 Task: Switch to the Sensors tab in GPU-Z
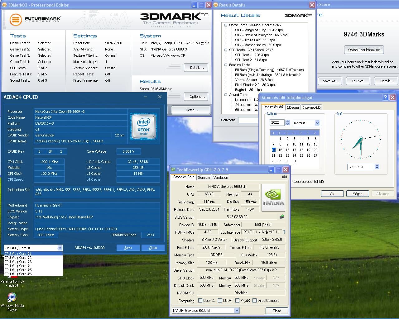point(204,178)
